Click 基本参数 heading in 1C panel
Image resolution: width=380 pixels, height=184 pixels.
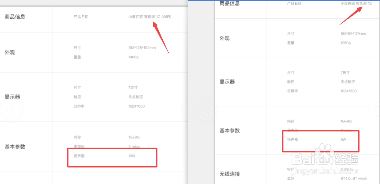(15, 147)
